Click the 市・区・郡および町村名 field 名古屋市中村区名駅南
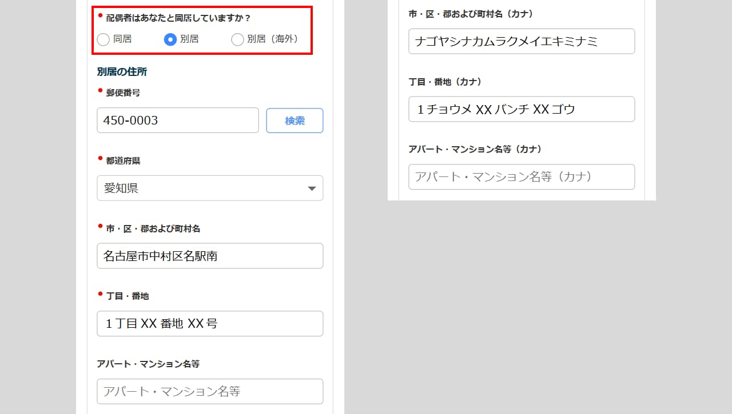Viewport: 732px width, 414px height. 210,256
